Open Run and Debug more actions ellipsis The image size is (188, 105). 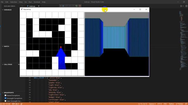pyautogui.click(x=22, y=6)
